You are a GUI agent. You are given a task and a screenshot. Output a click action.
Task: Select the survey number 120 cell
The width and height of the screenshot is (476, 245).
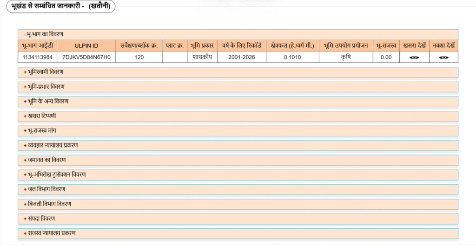(x=139, y=57)
